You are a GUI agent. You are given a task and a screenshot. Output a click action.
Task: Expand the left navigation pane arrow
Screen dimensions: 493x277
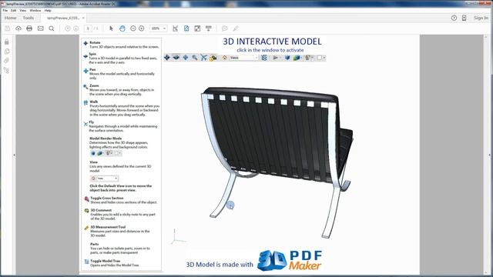(x=14, y=155)
